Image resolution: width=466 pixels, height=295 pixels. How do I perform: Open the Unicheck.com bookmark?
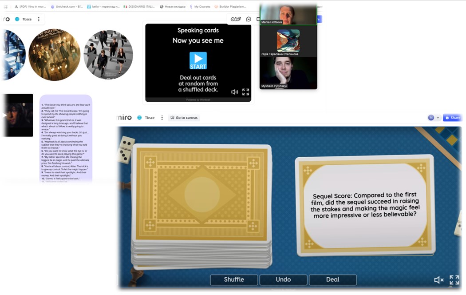tap(67, 7)
